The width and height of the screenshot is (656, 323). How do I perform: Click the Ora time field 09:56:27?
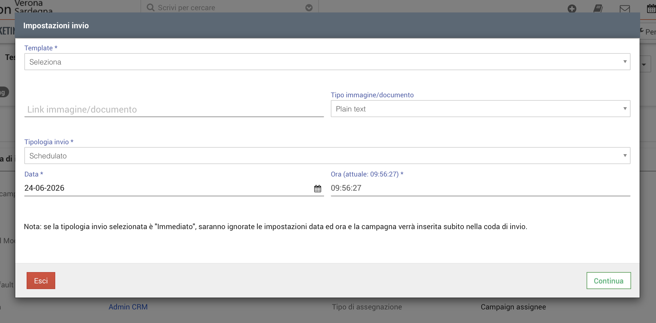(x=480, y=188)
